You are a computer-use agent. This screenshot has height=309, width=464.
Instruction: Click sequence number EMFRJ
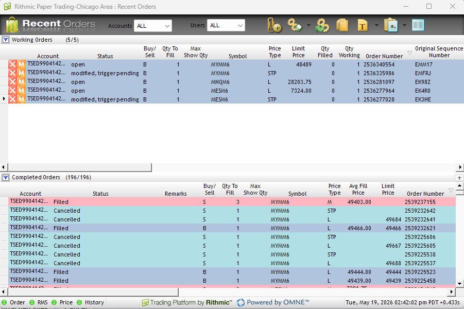[423, 73]
